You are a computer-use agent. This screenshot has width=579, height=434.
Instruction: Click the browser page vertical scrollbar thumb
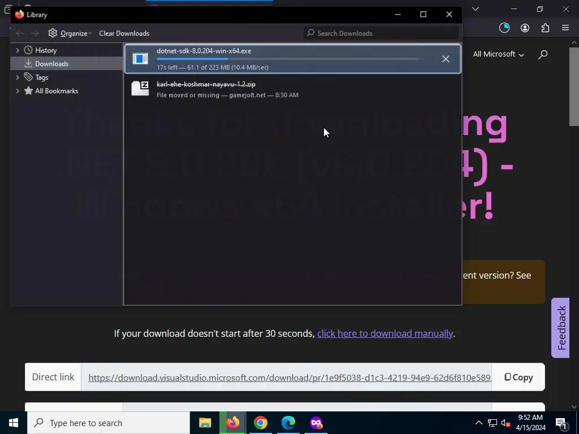574,86
